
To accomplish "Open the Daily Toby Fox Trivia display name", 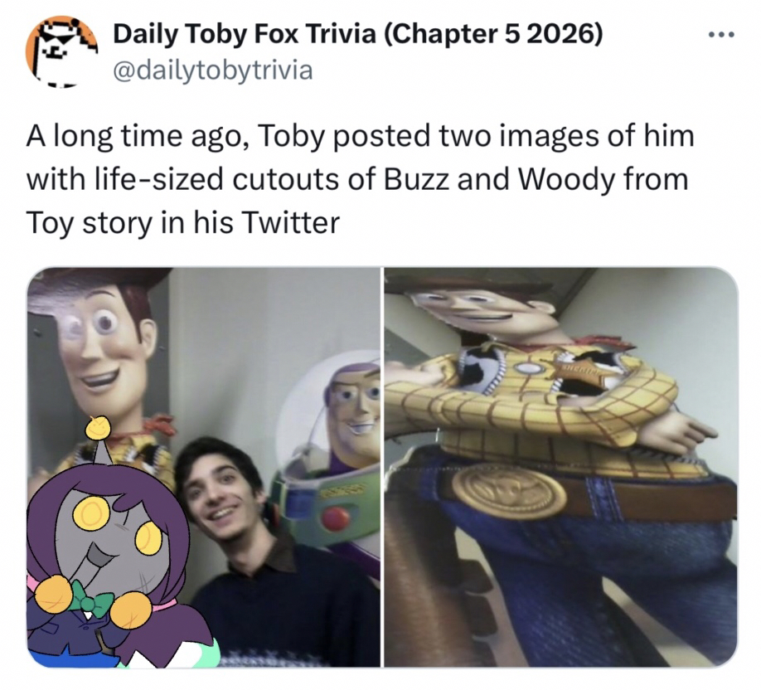I will pyautogui.click(x=245, y=36).
